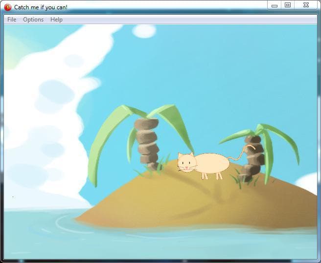
Task: Click the cat's curly tail
Action: [x=242, y=153]
